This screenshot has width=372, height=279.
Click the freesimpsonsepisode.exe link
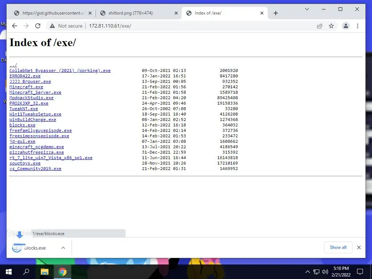39,136
